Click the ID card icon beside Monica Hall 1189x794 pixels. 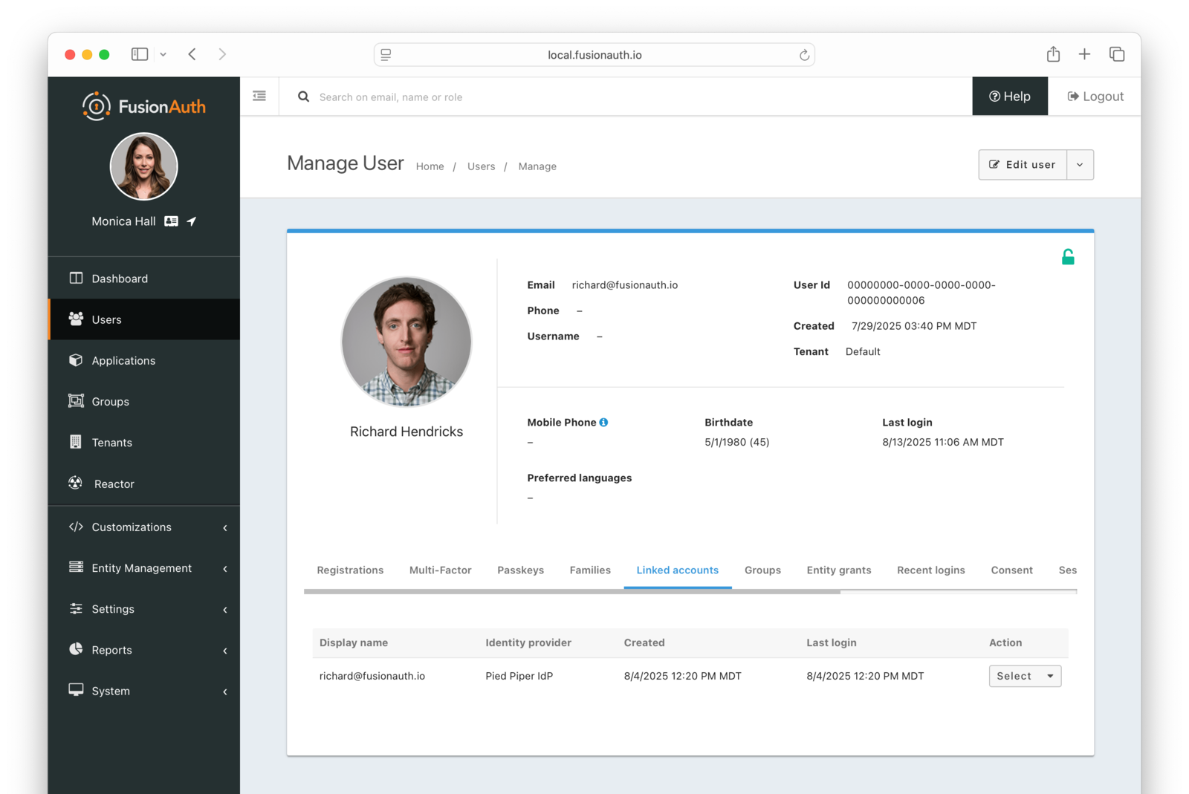tap(171, 221)
